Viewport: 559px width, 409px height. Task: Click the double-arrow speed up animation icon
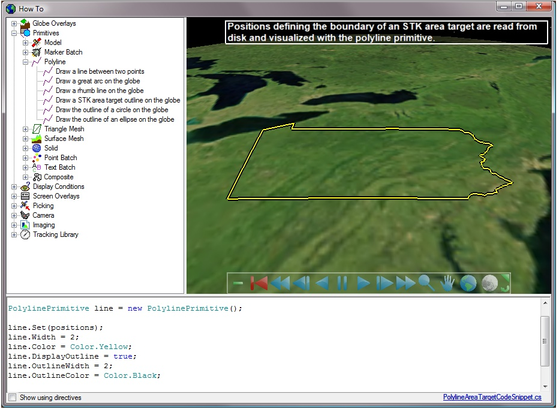405,284
